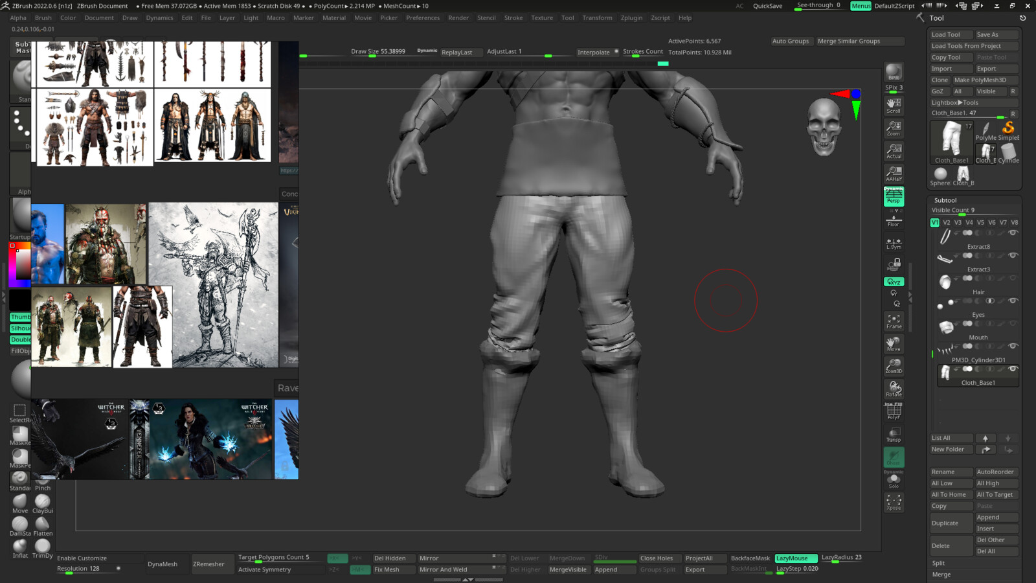Toggle PolyF polyframe display
The image size is (1036, 583).
(x=894, y=412)
